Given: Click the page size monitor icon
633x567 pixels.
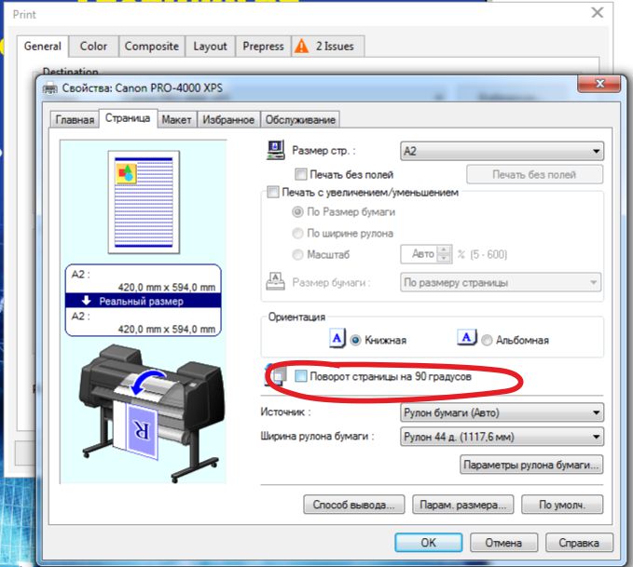Looking at the screenshot, I should [x=276, y=150].
